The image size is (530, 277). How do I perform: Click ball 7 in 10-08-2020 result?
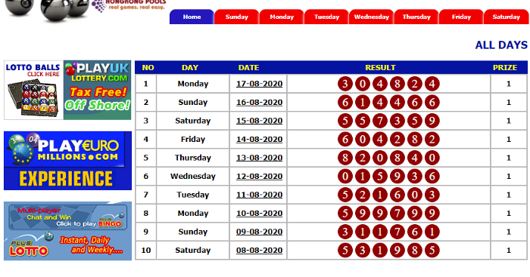397,214
